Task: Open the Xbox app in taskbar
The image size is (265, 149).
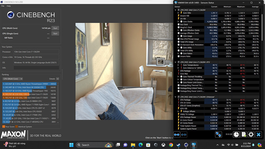Action: click(x=163, y=145)
